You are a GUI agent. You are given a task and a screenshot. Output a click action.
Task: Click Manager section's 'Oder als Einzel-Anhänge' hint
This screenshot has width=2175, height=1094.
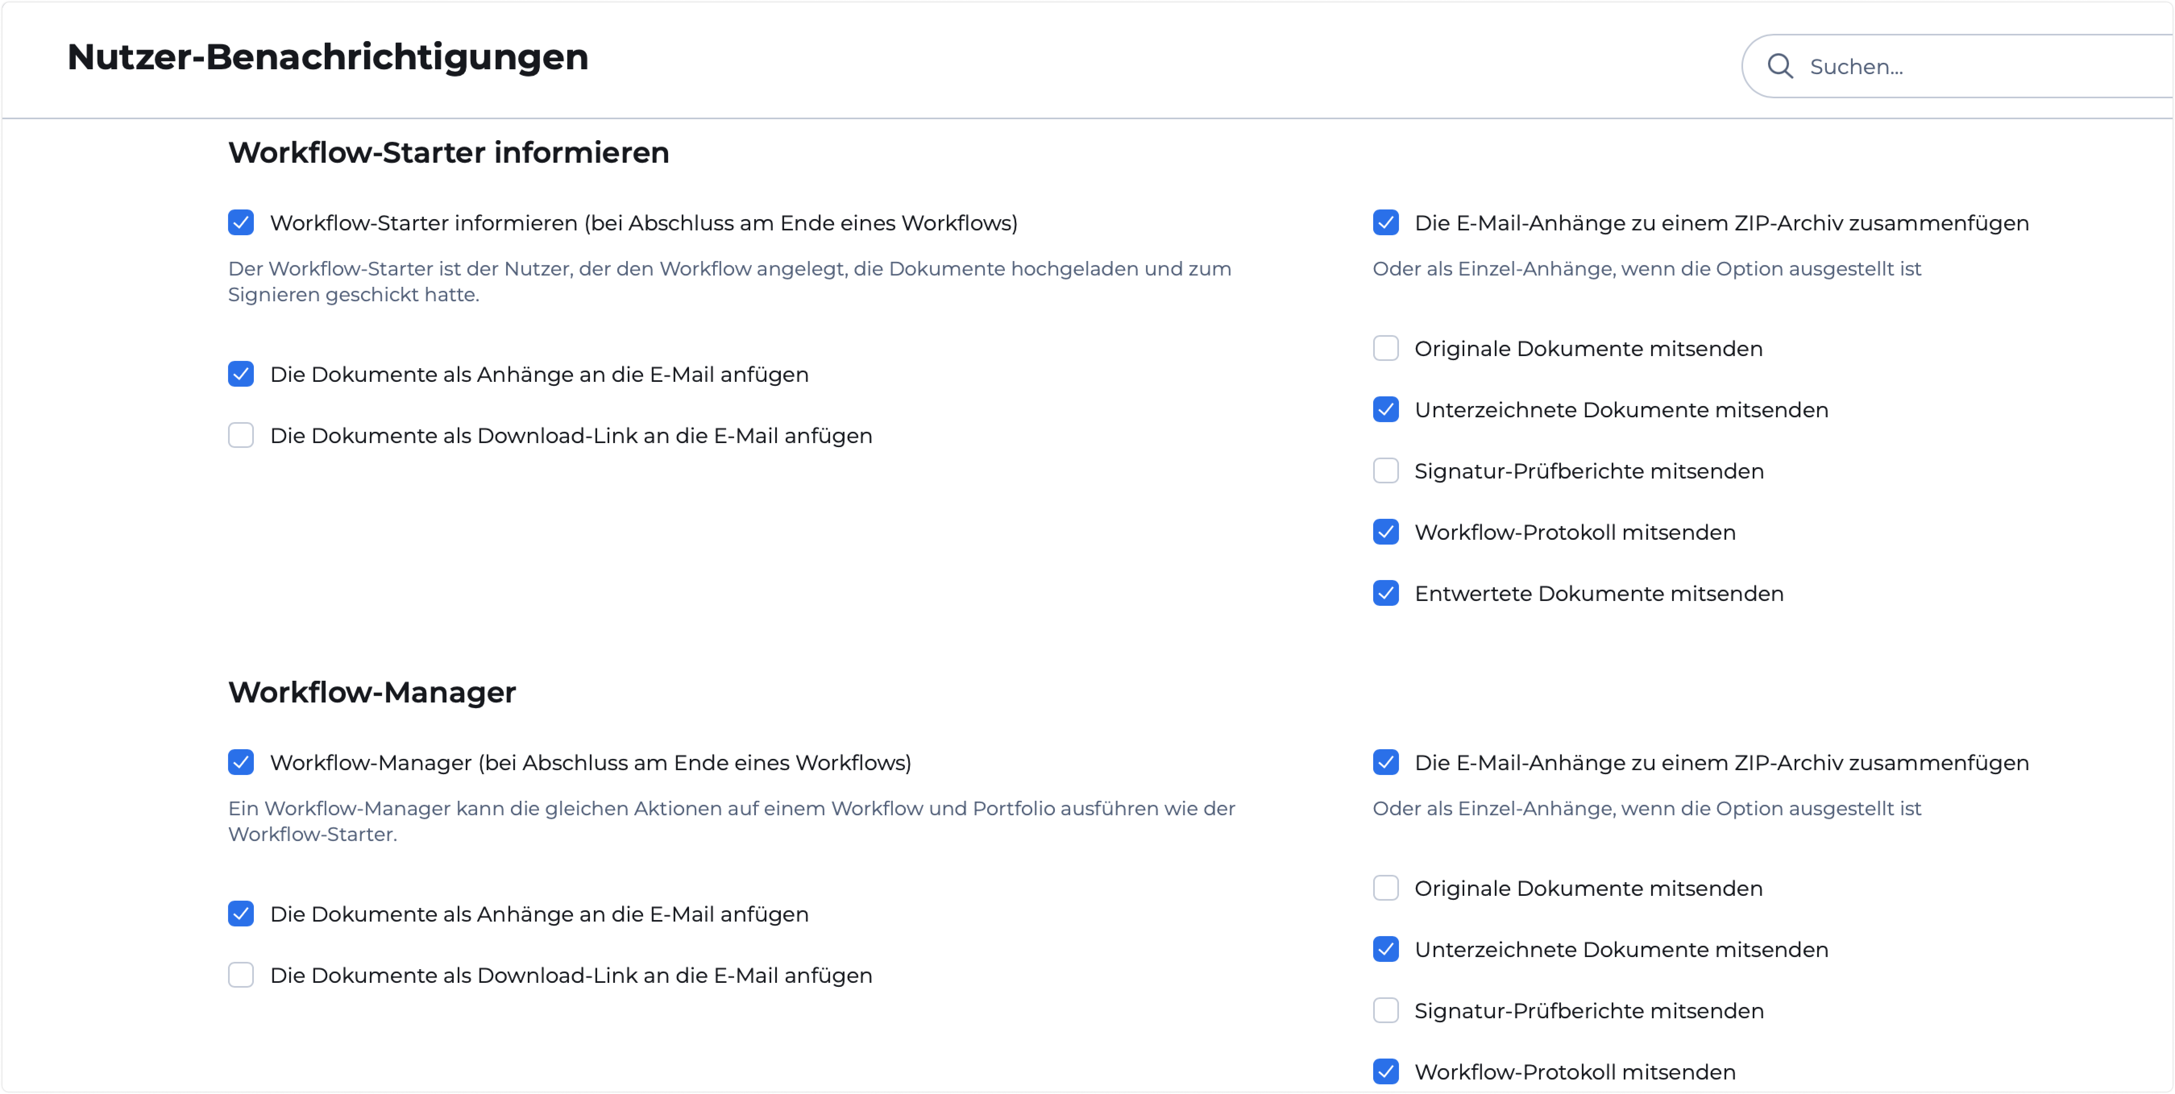(1646, 808)
